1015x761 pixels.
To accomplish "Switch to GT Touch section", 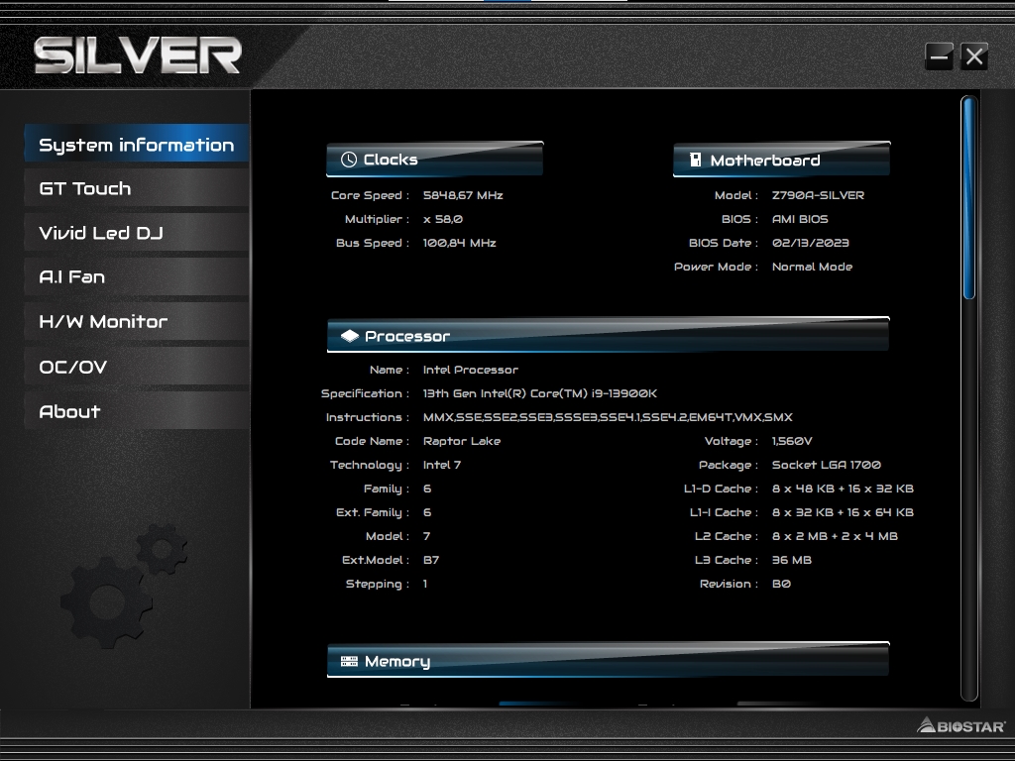I will (x=137, y=188).
